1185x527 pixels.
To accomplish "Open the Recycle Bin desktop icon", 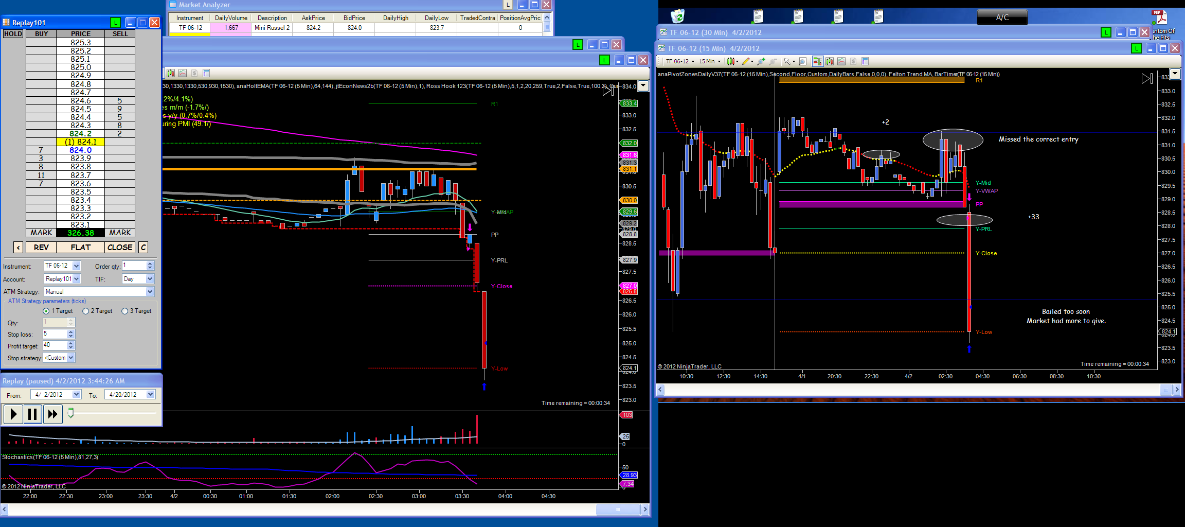I will [678, 16].
